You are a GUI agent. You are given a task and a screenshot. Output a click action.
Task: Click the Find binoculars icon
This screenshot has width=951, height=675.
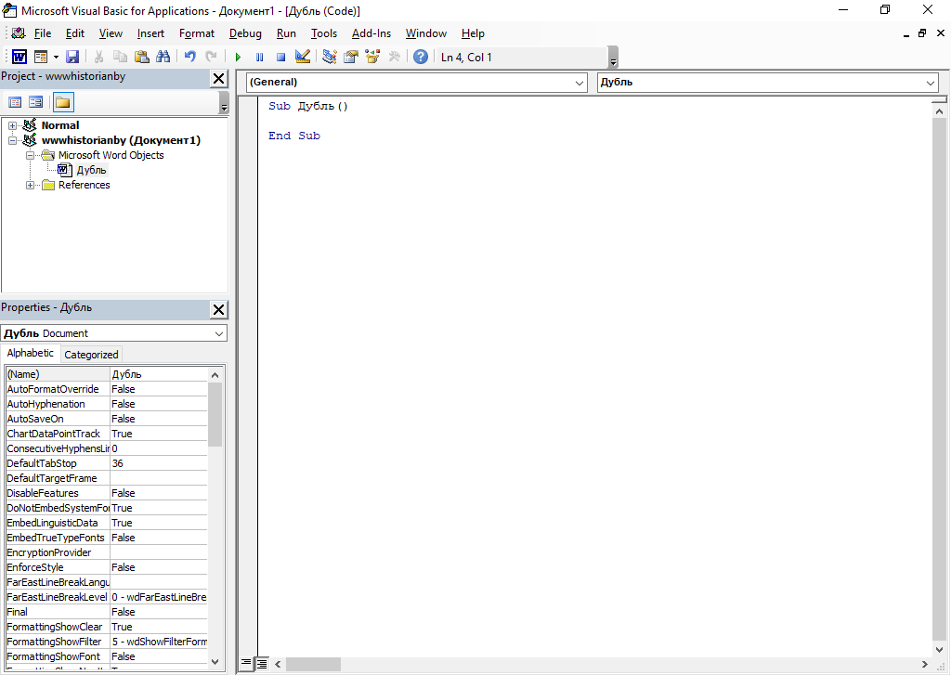tap(163, 57)
